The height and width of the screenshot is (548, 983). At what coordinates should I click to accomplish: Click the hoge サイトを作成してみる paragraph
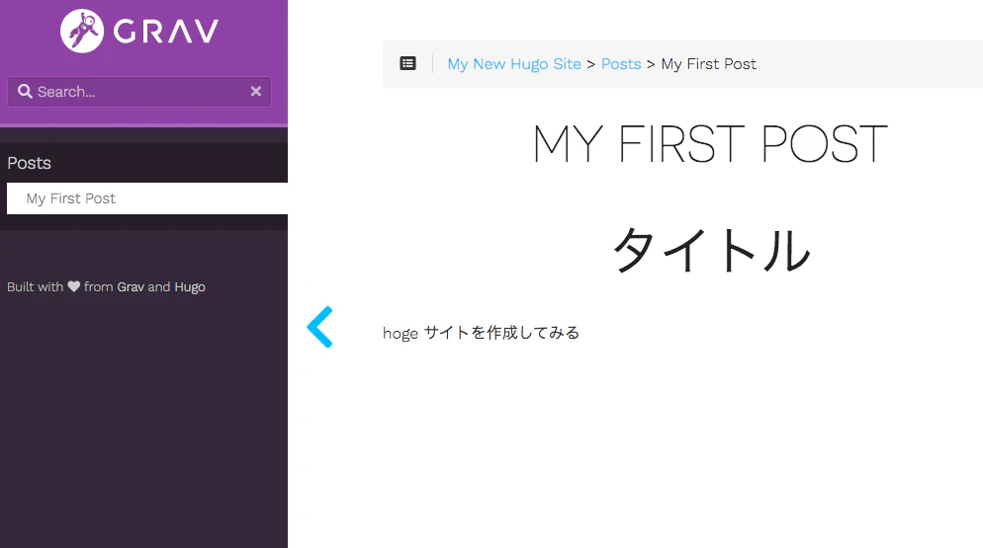point(481,333)
